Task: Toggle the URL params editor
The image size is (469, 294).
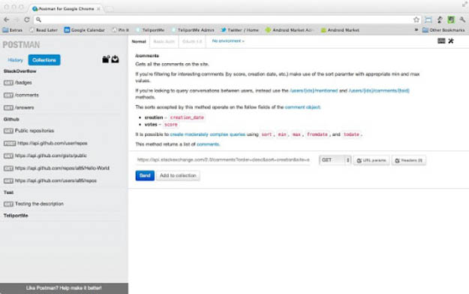Action: [371, 160]
